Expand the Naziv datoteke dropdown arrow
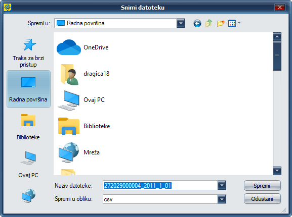The height and width of the screenshot is (217, 292). tap(222, 185)
